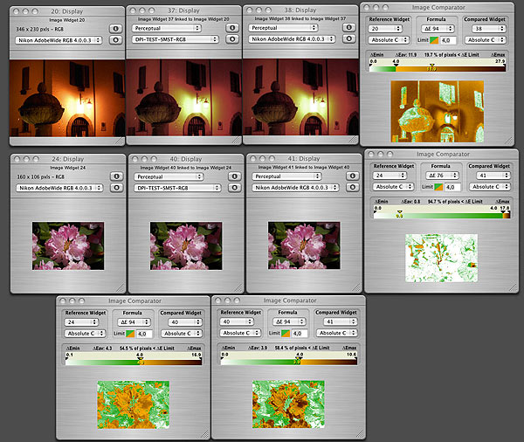Click 'Image Widget 37 linked to Image Widget 20'
This screenshot has height=442, width=524.
point(183,19)
